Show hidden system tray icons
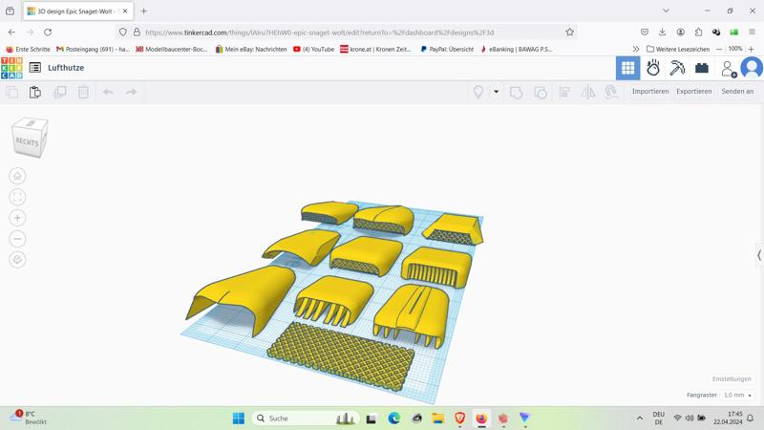 tap(639, 419)
